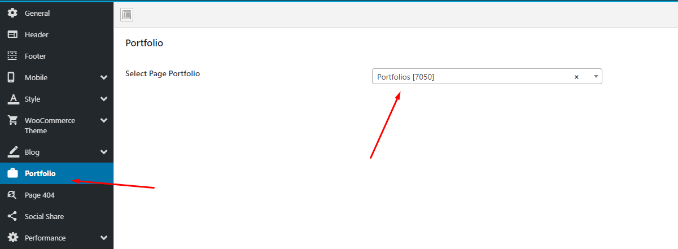Click the Portfolio briefcase icon

[12, 173]
